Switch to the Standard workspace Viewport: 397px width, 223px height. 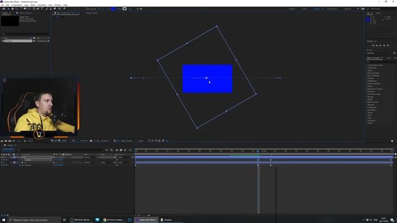click(317, 9)
